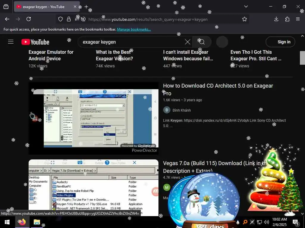Open Đinh Khánh channel avatar
305x228 pixels.
tap(167, 110)
